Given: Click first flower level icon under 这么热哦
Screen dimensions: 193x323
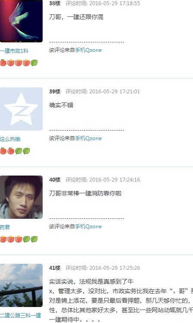Looking at the screenshot, I should coord(3,151).
